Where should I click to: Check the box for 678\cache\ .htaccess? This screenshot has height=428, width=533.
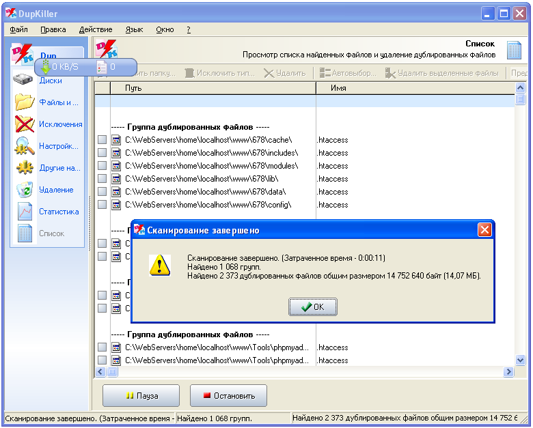(x=102, y=140)
